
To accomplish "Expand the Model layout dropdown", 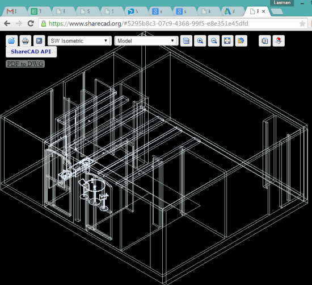I will click(146, 41).
